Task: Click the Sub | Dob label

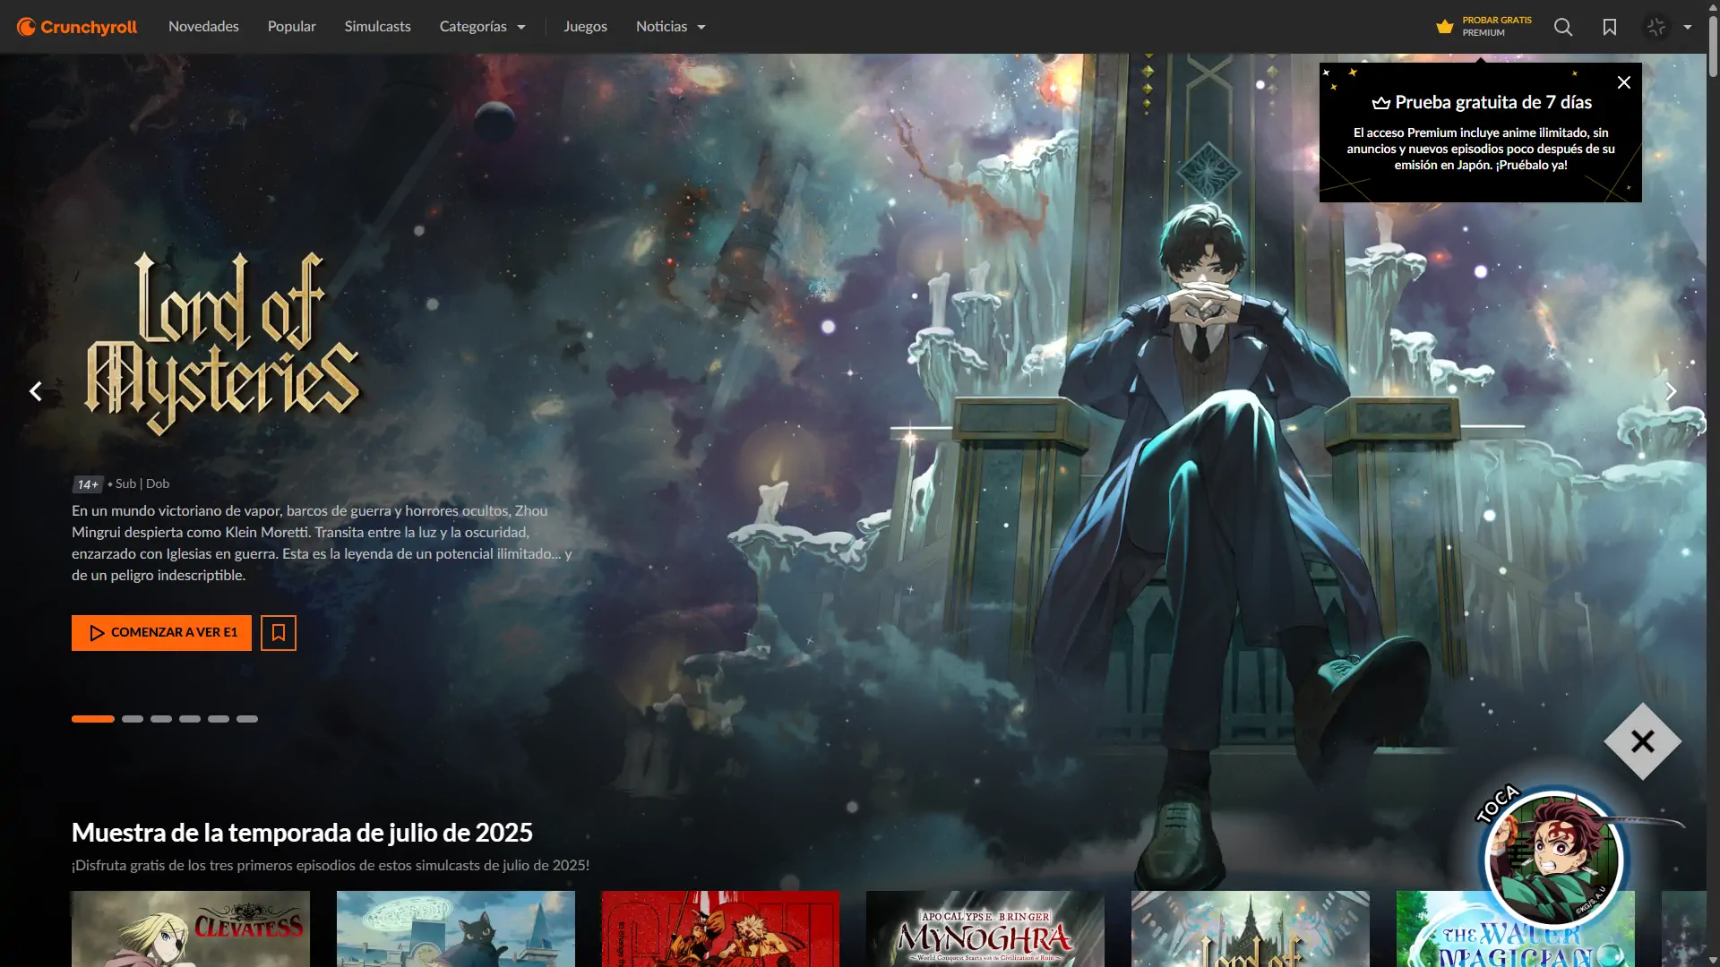Action: [142, 483]
